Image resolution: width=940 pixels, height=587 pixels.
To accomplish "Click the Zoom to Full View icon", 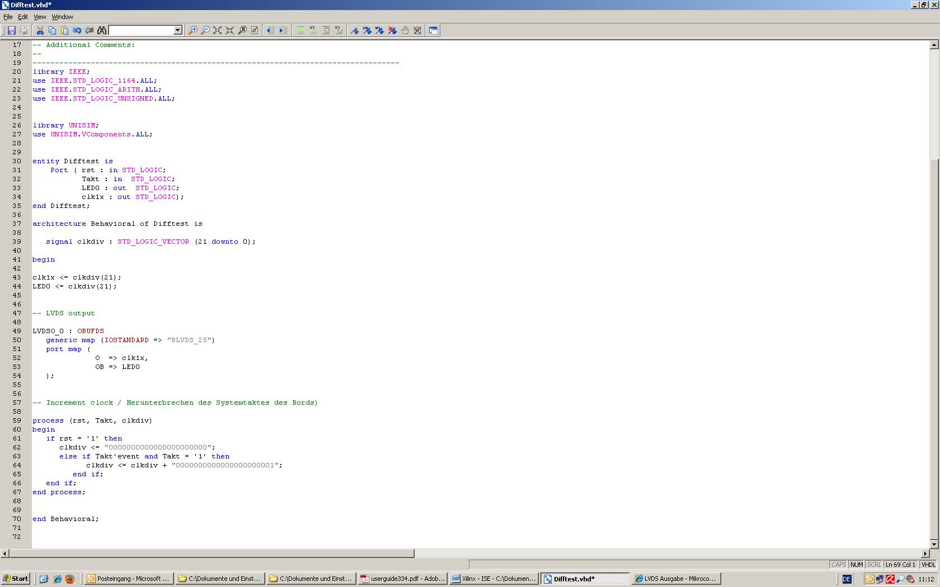I will click(x=217, y=30).
